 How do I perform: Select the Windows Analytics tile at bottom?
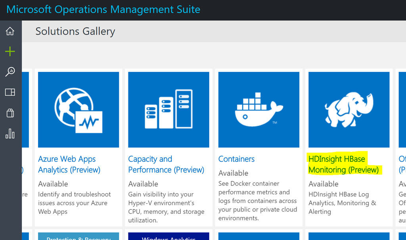(169, 236)
